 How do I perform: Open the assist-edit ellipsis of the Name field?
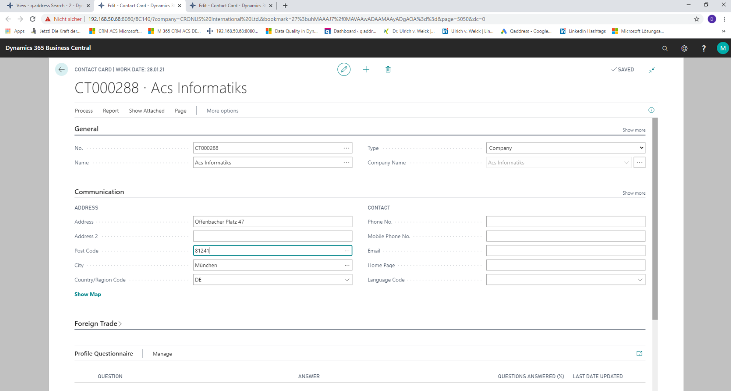click(x=346, y=163)
